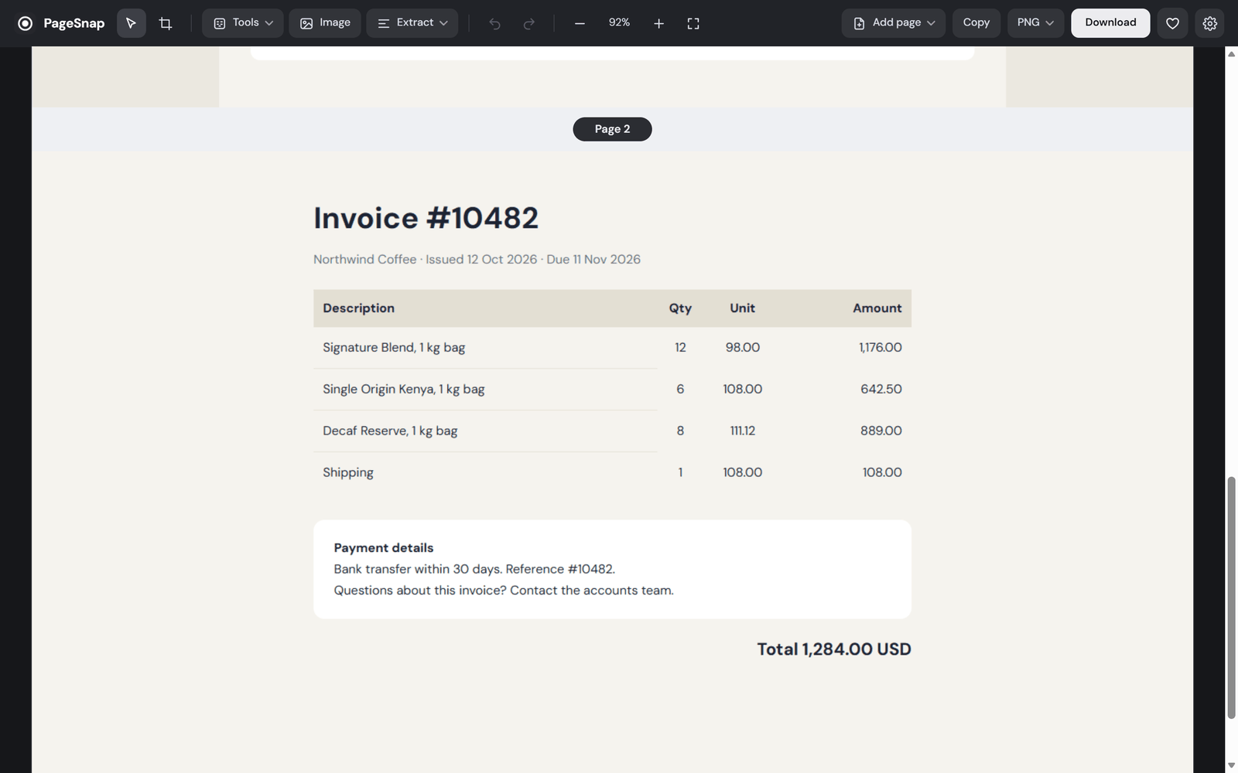Expand the Extract dropdown

412,23
